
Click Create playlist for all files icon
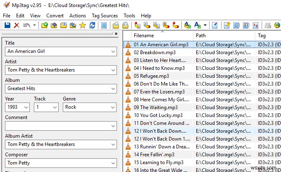coord(236,25)
